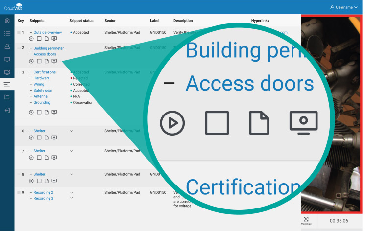Open the document icon under Outside overview
This screenshot has width=365, height=231.
tap(47, 38)
